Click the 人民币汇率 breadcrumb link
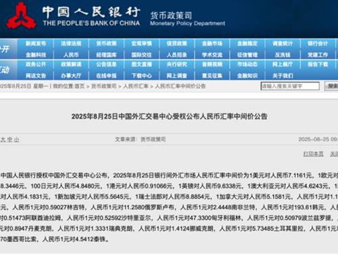The image size is (338, 254). point(136,86)
